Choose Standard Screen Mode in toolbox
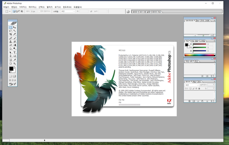 (x=10, y=80)
